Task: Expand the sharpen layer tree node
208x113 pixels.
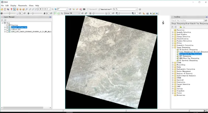Action: [x=5, y=27]
